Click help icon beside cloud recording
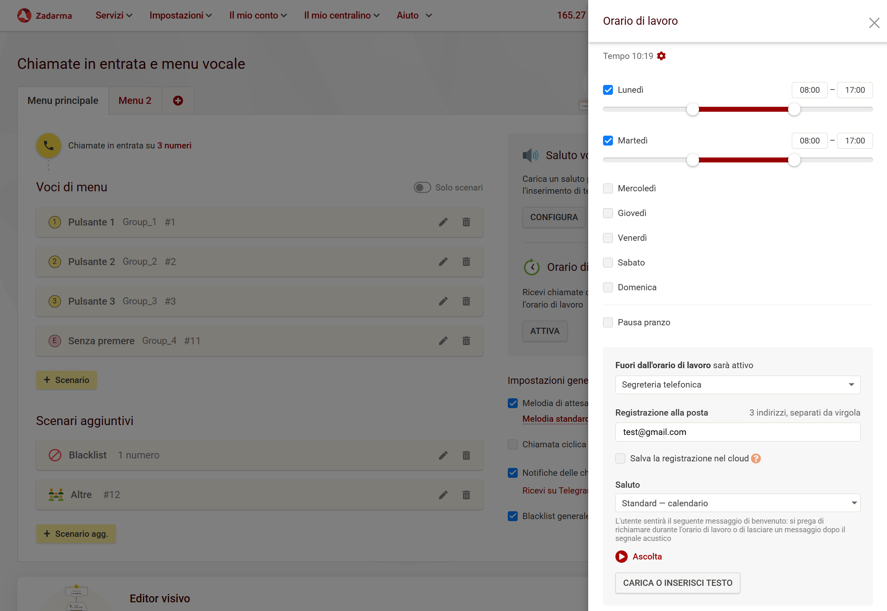Screen dimensions: 887x611 tap(756, 458)
